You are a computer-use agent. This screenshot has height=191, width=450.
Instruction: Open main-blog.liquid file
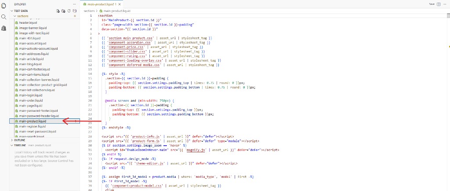click(x=30, y=64)
